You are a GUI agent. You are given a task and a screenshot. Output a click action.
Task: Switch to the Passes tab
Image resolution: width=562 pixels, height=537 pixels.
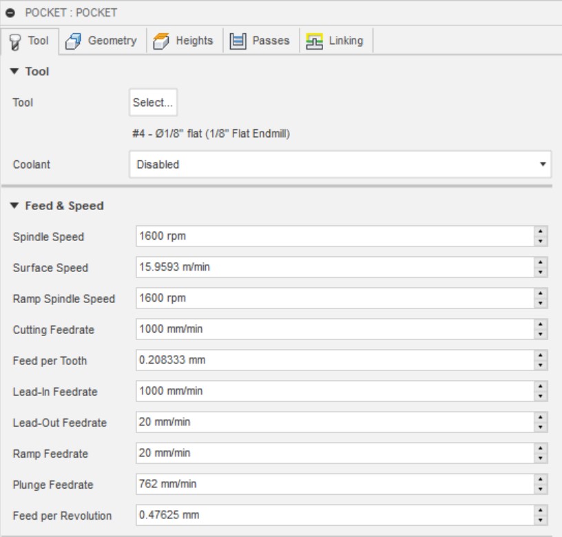click(x=261, y=41)
